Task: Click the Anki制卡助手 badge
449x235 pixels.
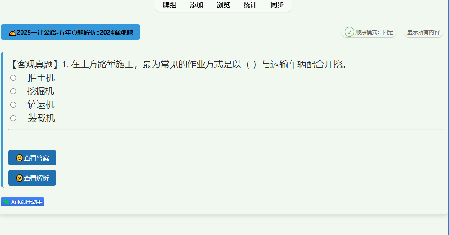Action: tap(23, 202)
